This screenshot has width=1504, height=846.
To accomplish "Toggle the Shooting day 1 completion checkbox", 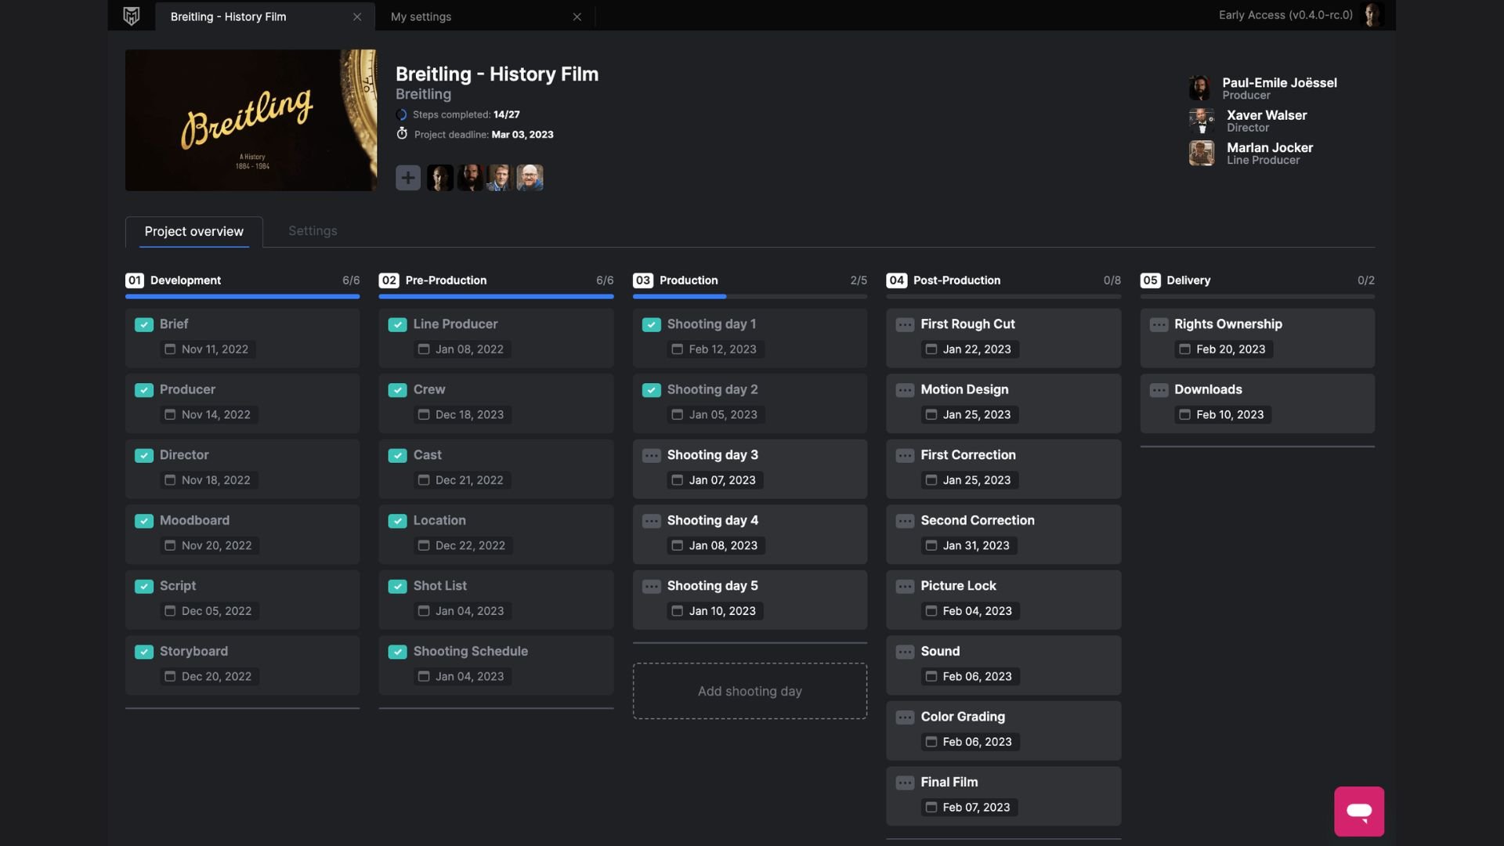I will point(651,324).
